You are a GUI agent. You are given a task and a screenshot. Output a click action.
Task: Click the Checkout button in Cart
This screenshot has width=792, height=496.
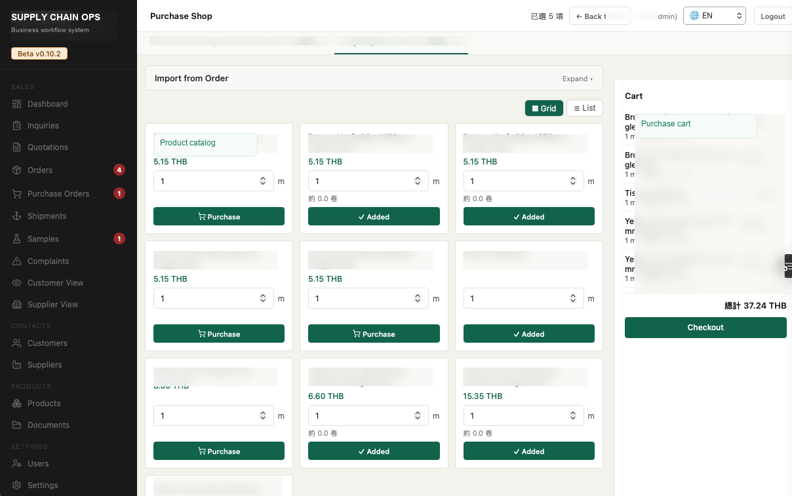[705, 328]
